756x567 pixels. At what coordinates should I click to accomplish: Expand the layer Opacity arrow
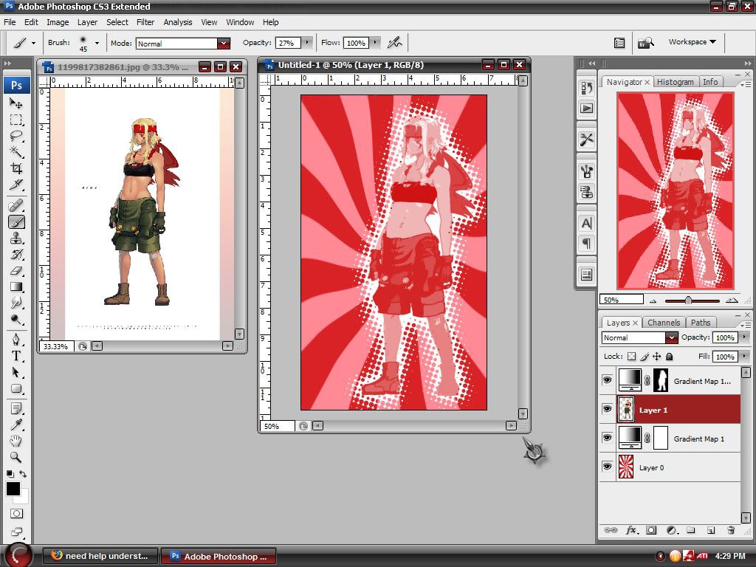(745, 337)
